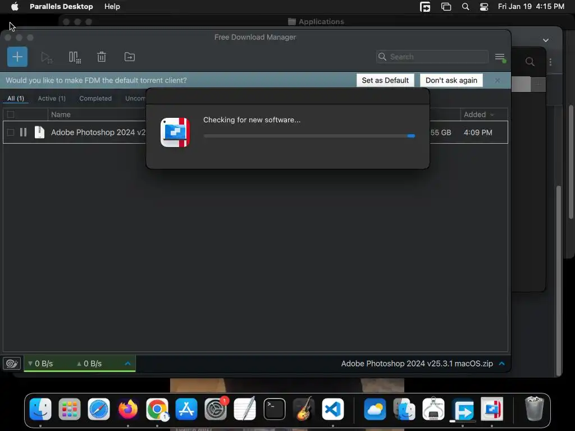Open Finder from the Dock
The image size is (575, 431).
40,409
